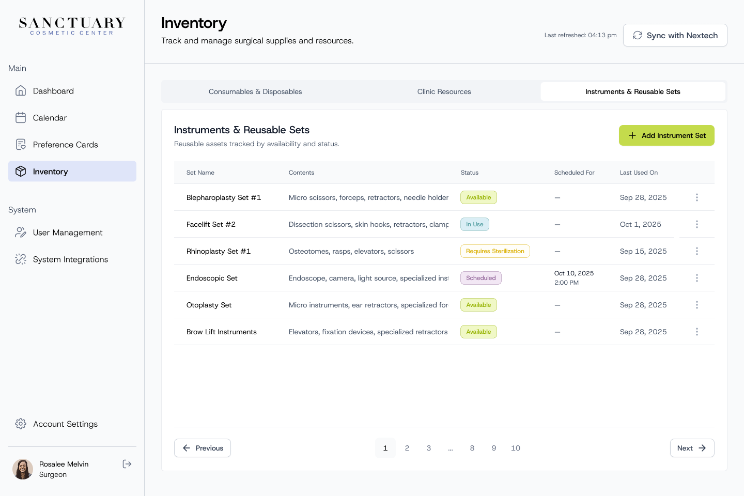The image size is (744, 496).
Task: Go to Next page
Action: pyautogui.click(x=692, y=448)
